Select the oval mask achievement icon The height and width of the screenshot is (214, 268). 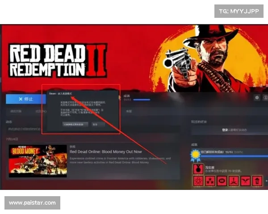click(222, 181)
